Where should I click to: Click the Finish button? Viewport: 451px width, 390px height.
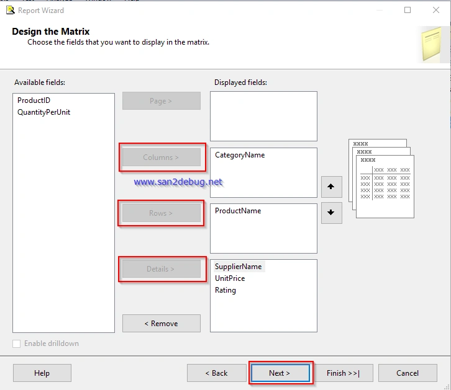tap(344, 373)
